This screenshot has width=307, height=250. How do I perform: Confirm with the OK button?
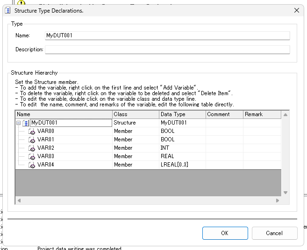pyautogui.click(x=225, y=233)
